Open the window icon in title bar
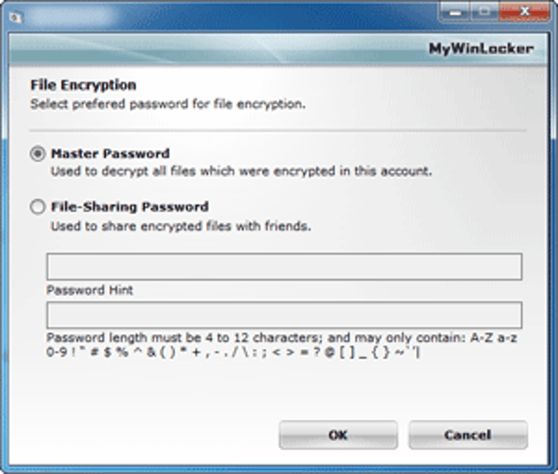558x474 pixels. coord(16,17)
